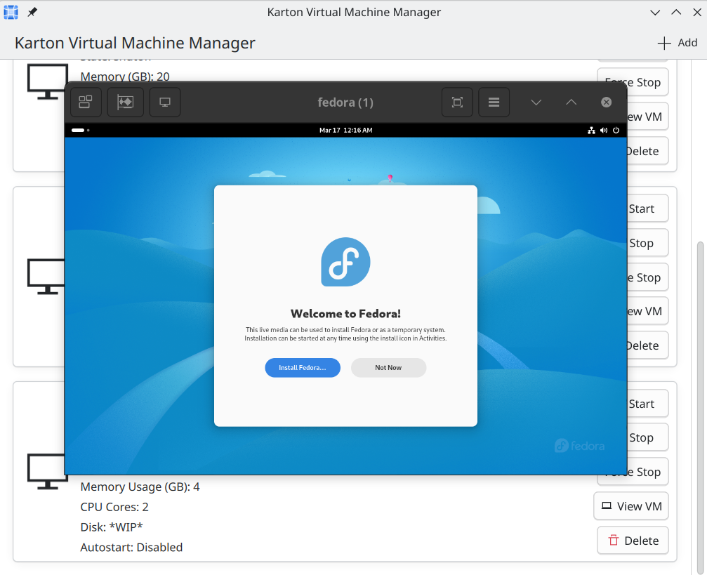
Task: Click 'Autostart: Disabled' text
Action: pos(131,547)
